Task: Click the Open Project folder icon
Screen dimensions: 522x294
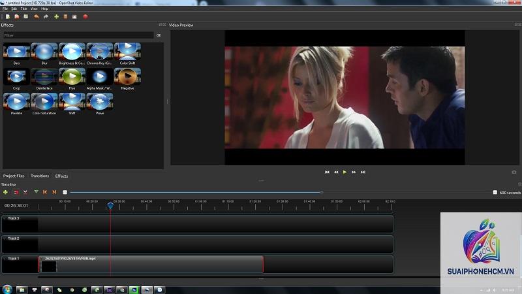Action: pyautogui.click(x=17, y=17)
